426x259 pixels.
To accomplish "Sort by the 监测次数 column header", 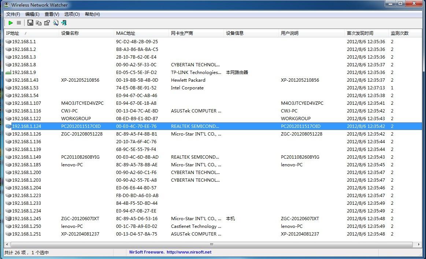I will (x=405, y=33).
